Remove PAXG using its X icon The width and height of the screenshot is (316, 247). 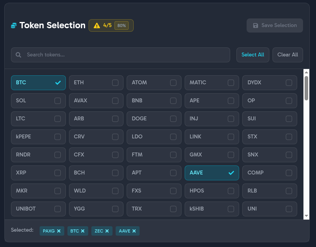[60, 231]
